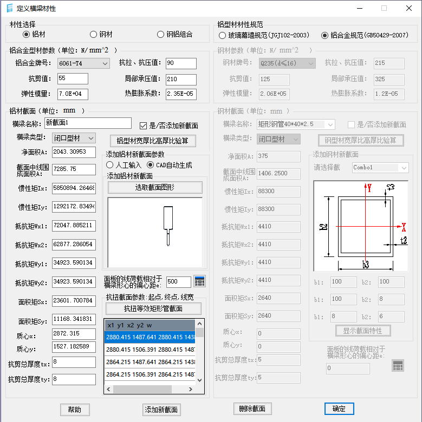Click aluminum 抗剪总厚度tx field

click(x=74, y=362)
